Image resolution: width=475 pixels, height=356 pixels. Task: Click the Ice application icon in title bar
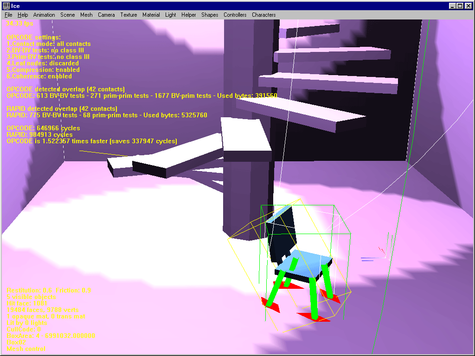tap(6, 6)
